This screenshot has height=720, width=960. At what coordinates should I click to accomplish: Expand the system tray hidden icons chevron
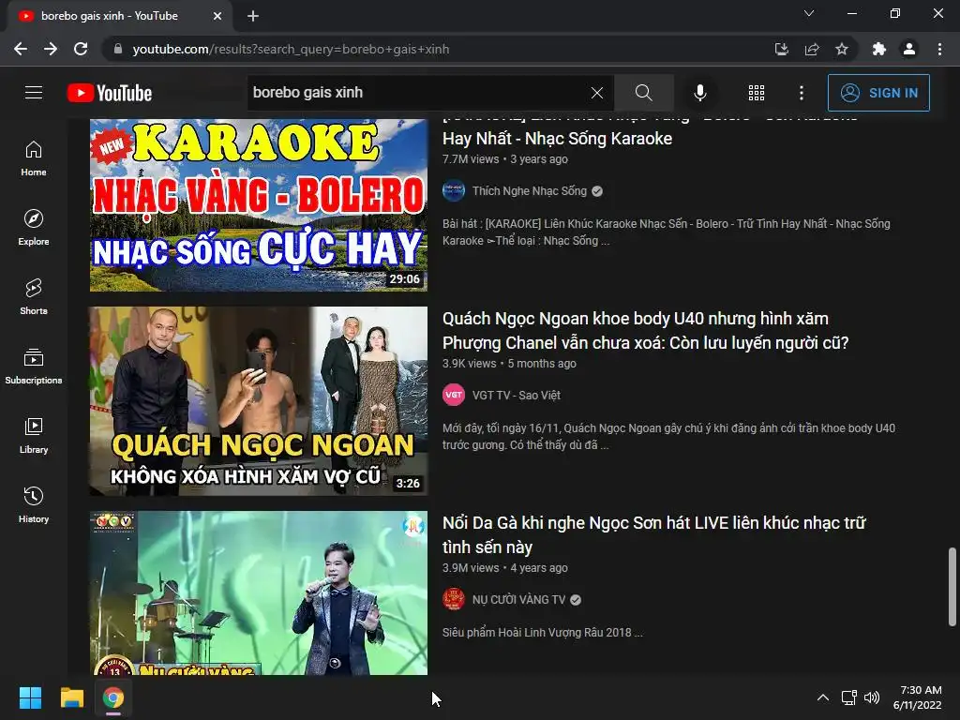click(823, 697)
